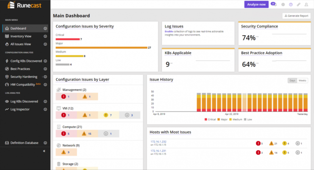Image resolution: width=314 pixels, height=170 pixels.
Task: Expand the Security Hardening submenu arrow
Action: (x=43, y=77)
